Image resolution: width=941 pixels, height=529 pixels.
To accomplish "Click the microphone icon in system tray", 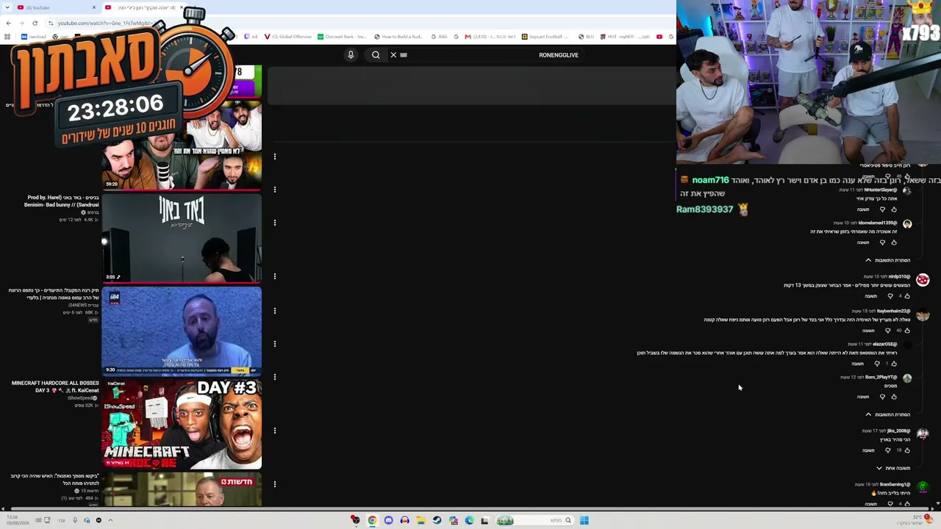I will [x=75, y=520].
